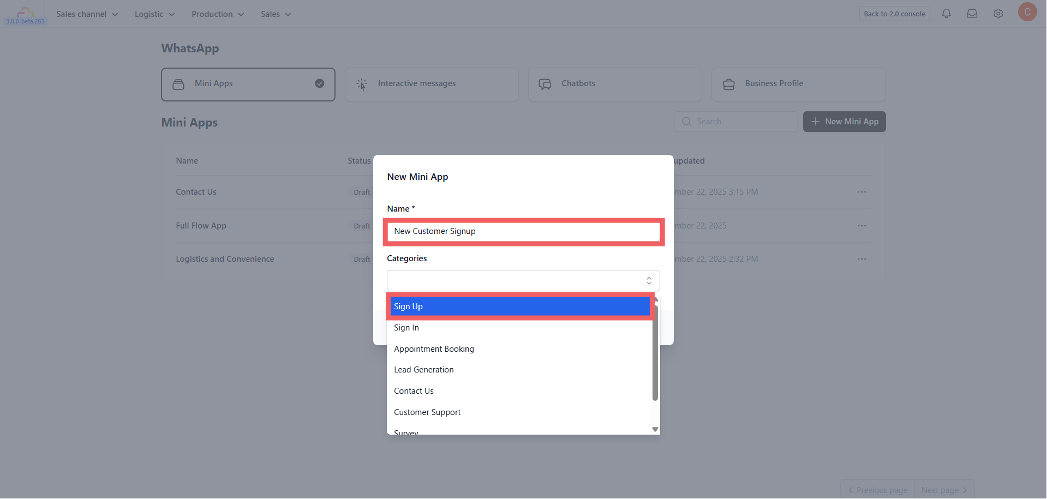1047x499 pixels.
Task: Click the Interactive messages sparkle icon
Action: click(x=361, y=84)
